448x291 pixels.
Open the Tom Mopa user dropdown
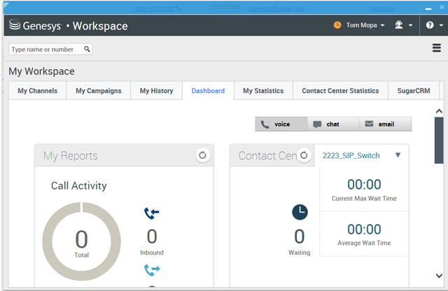(x=365, y=26)
